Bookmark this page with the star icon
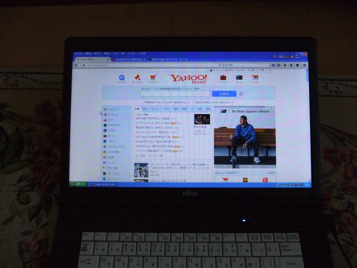Screen dimensions: 357x268 click(273, 65)
